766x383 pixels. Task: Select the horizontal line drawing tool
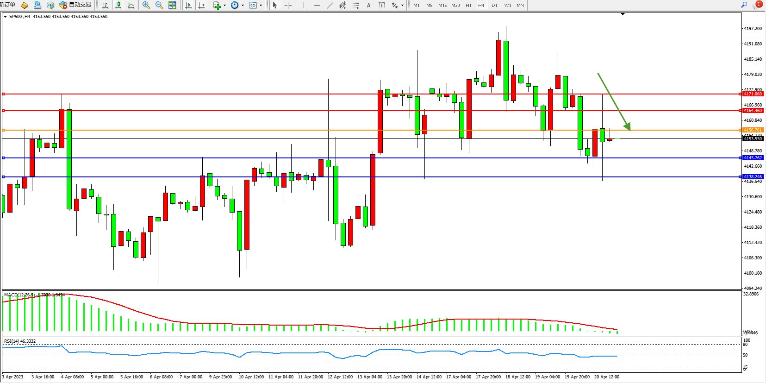pyautogui.click(x=317, y=5)
